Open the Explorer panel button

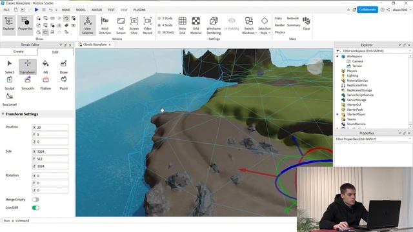tap(9, 25)
